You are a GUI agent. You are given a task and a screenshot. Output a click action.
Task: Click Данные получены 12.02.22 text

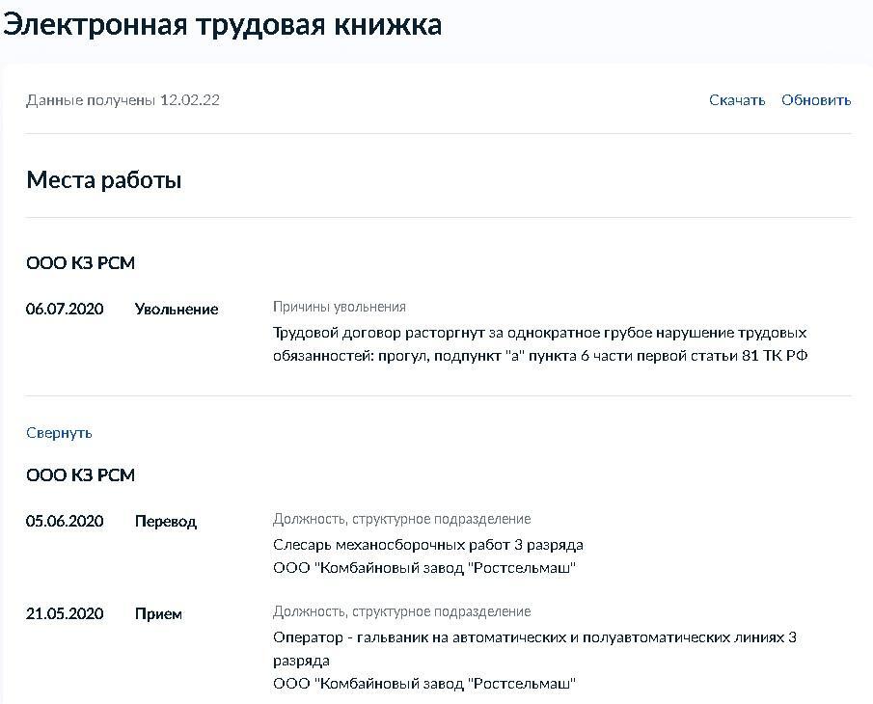pos(123,100)
